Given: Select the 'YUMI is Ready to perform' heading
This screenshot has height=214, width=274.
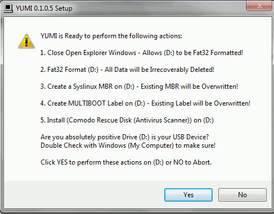Looking at the screenshot, I should click(111, 36).
